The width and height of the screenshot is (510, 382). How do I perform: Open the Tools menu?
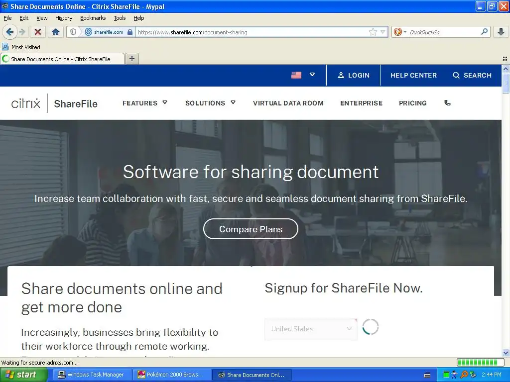[120, 18]
